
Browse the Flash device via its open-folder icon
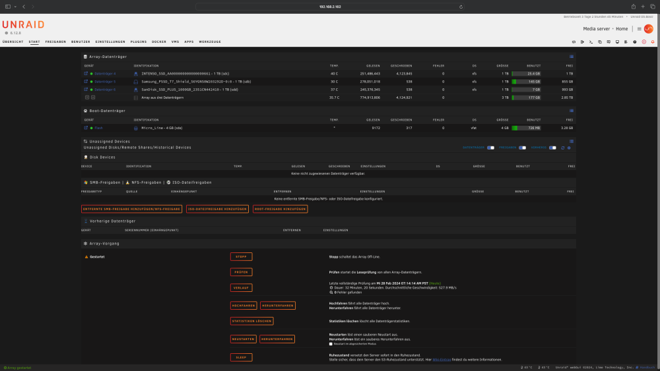tap(86, 128)
